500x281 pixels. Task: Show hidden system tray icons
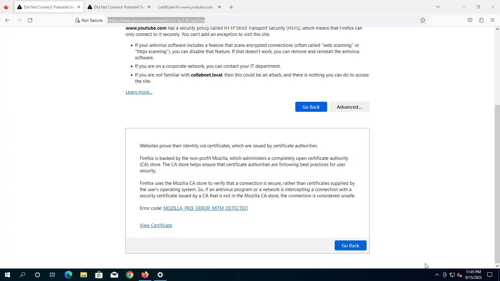pos(437,275)
